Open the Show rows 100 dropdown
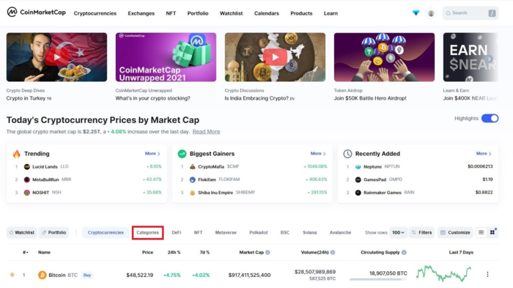Image resolution: width=513 pixels, height=288 pixels. coord(398,232)
